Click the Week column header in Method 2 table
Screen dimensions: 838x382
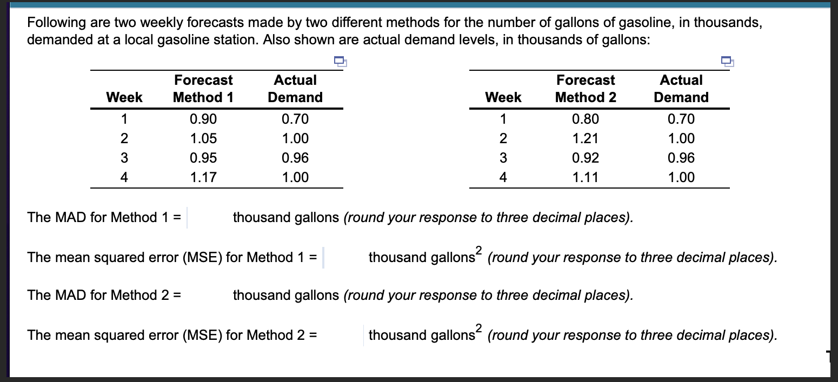tap(503, 97)
